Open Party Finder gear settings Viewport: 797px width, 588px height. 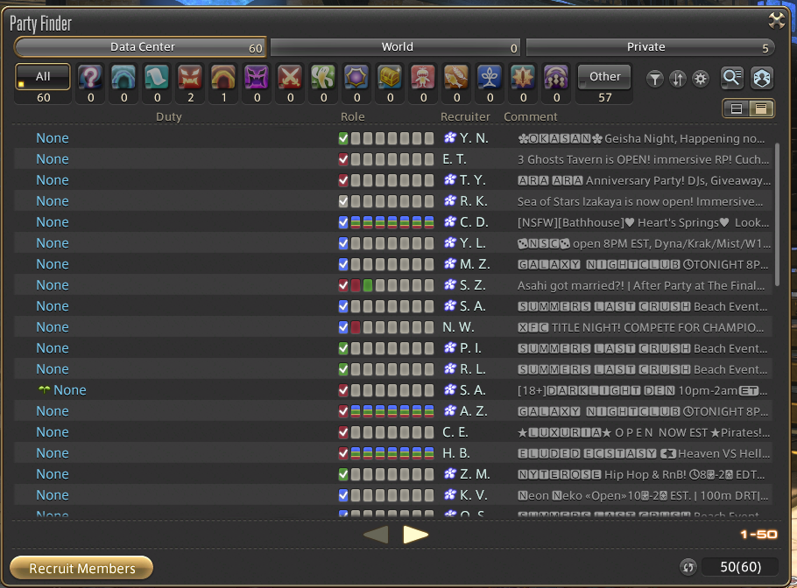[x=701, y=79]
